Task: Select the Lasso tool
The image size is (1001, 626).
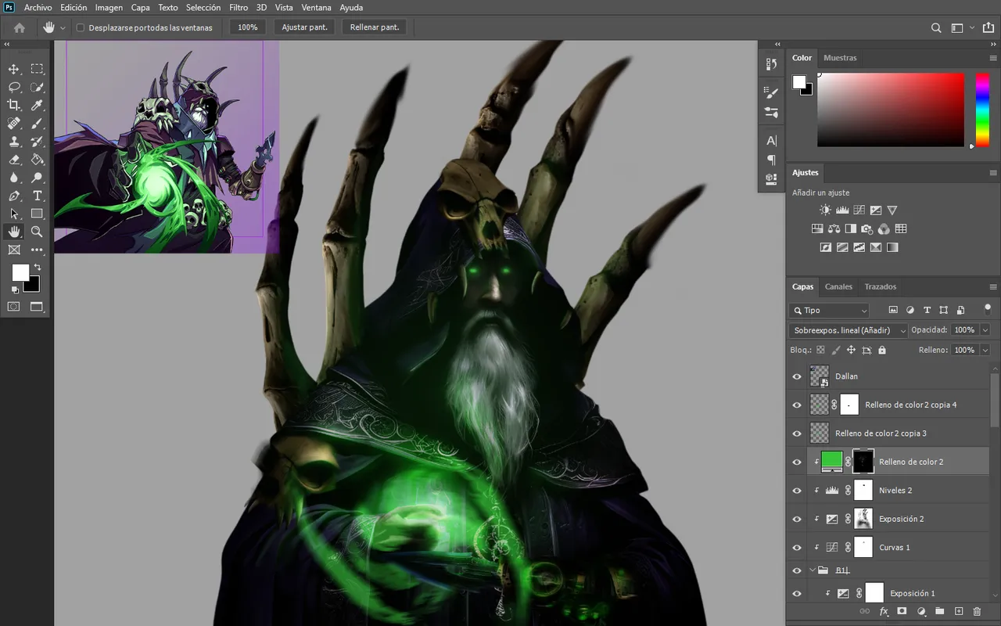Action: tap(14, 87)
